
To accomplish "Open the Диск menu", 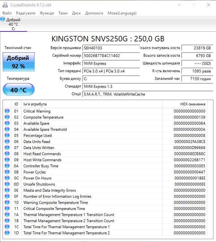I will (76, 13).
